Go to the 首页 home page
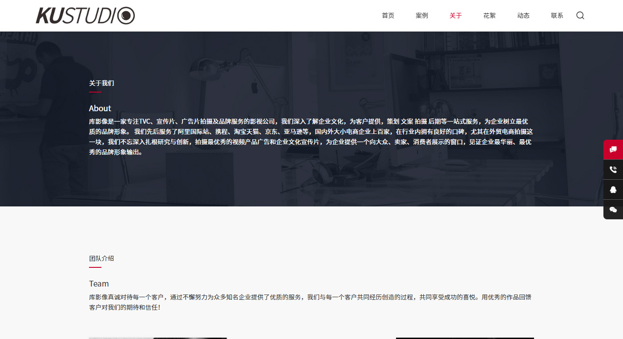The image size is (623, 339). coord(388,16)
